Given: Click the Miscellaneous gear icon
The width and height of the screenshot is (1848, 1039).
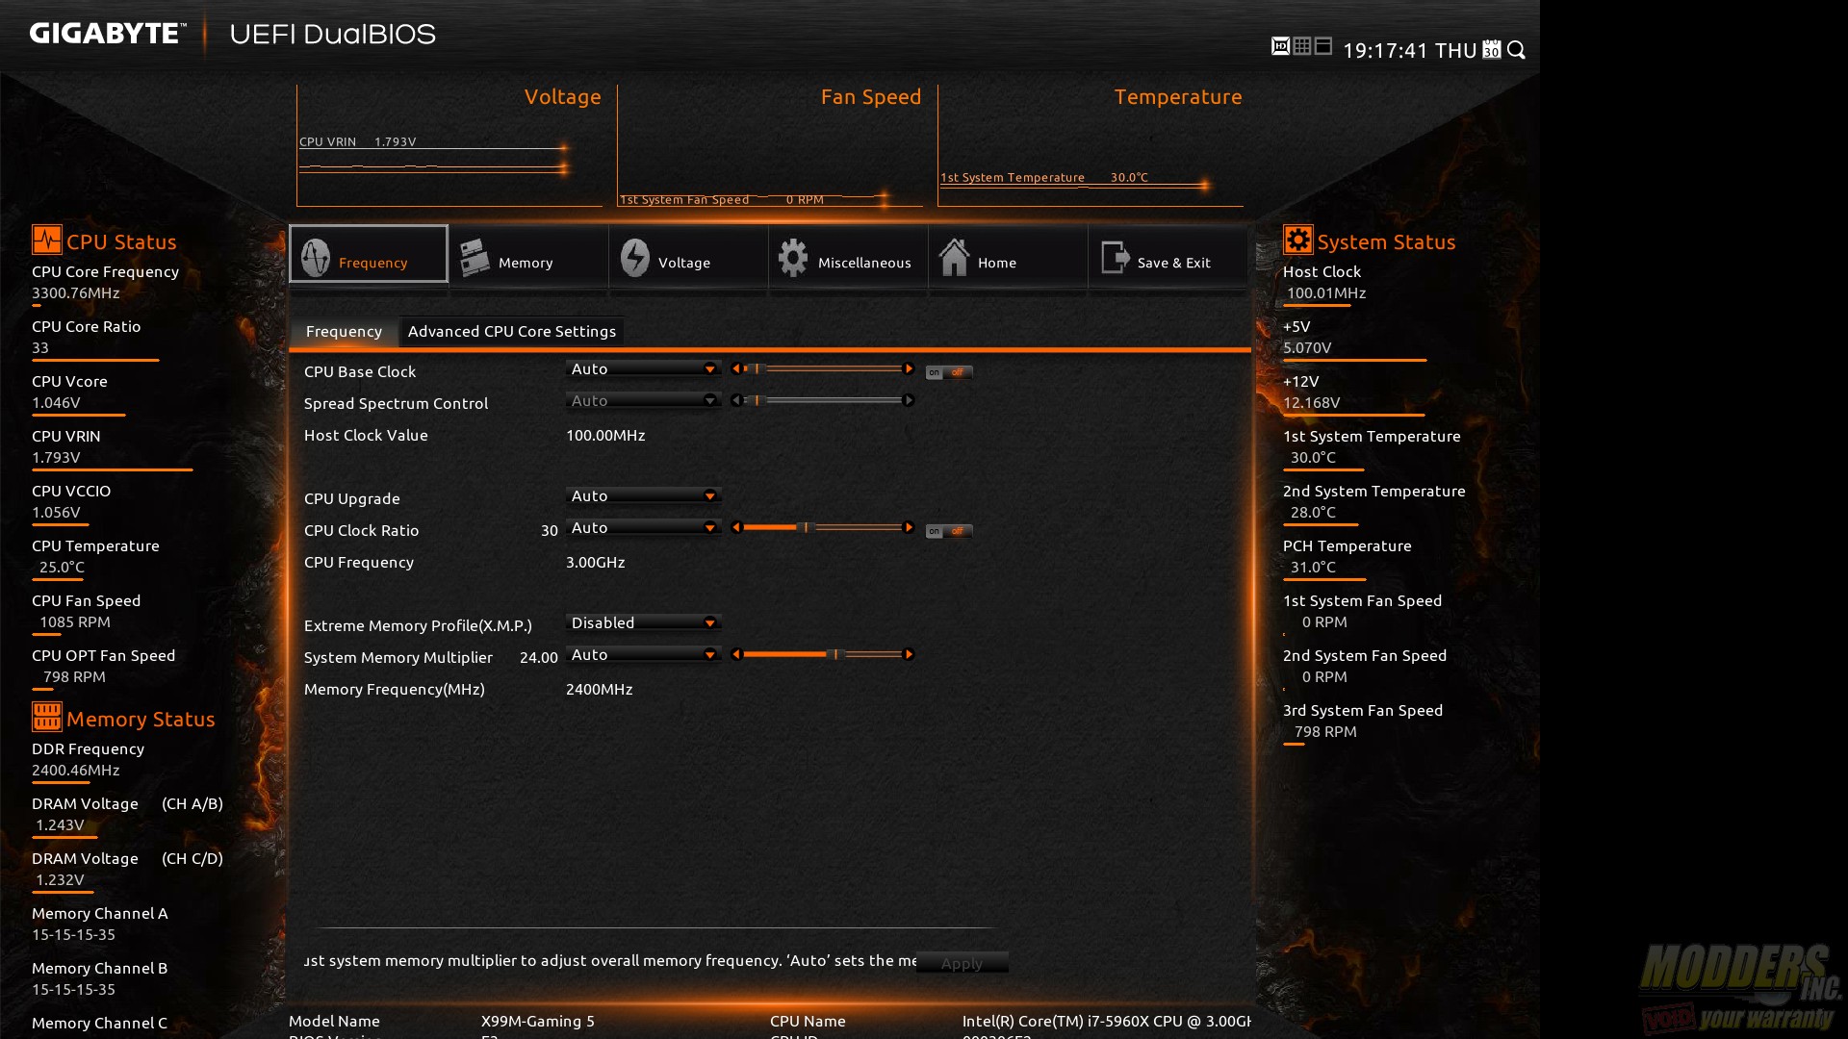Looking at the screenshot, I should (x=794, y=258).
